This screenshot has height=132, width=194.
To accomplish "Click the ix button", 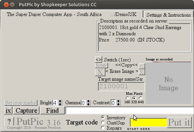I will pos(8,110).
